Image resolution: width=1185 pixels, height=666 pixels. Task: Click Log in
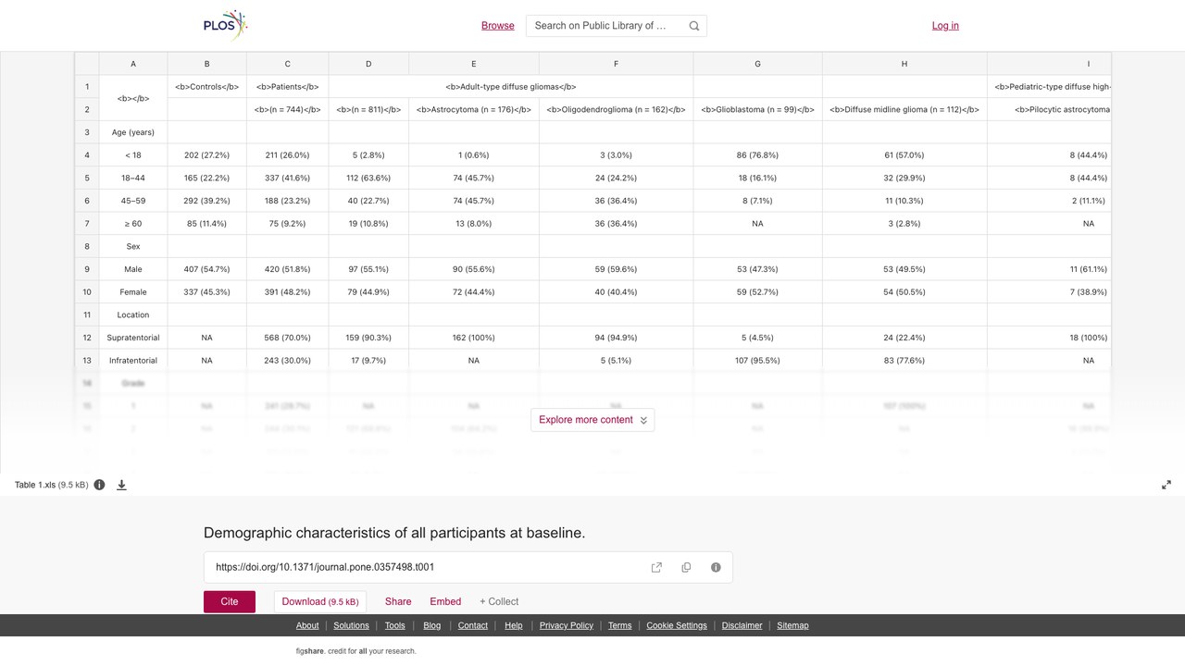(945, 26)
